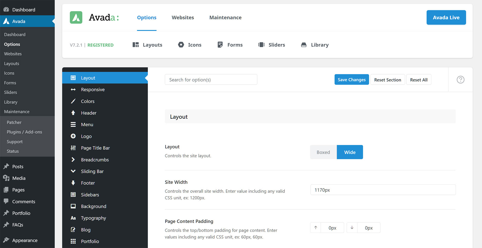Viewport: 482px width, 248px height.
Task: Click the REGISTERED status text
Action: click(x=100, y=45)
